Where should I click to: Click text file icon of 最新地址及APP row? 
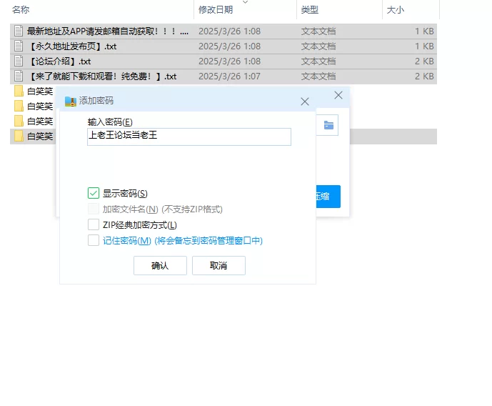click(19, 31)
